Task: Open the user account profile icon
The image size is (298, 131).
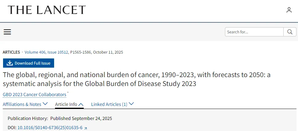Action: [x=289, y=10]
